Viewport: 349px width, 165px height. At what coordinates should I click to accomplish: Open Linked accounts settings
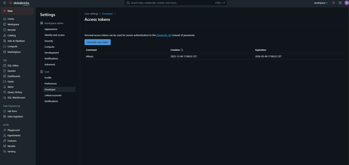(x=53, y=95)
